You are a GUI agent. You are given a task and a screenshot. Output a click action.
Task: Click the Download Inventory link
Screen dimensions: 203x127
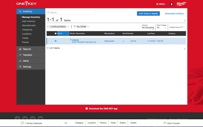[174, 13]
